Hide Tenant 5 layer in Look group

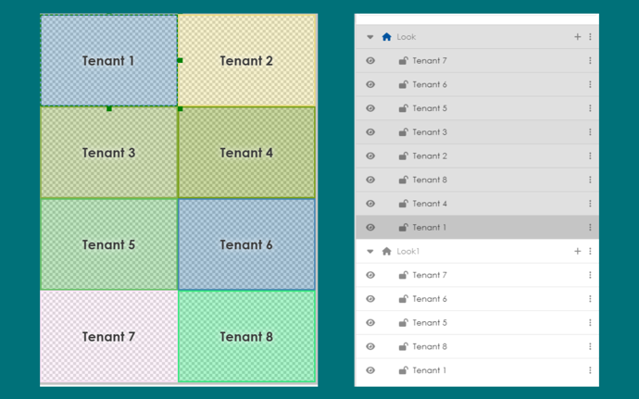pos(370,108)
